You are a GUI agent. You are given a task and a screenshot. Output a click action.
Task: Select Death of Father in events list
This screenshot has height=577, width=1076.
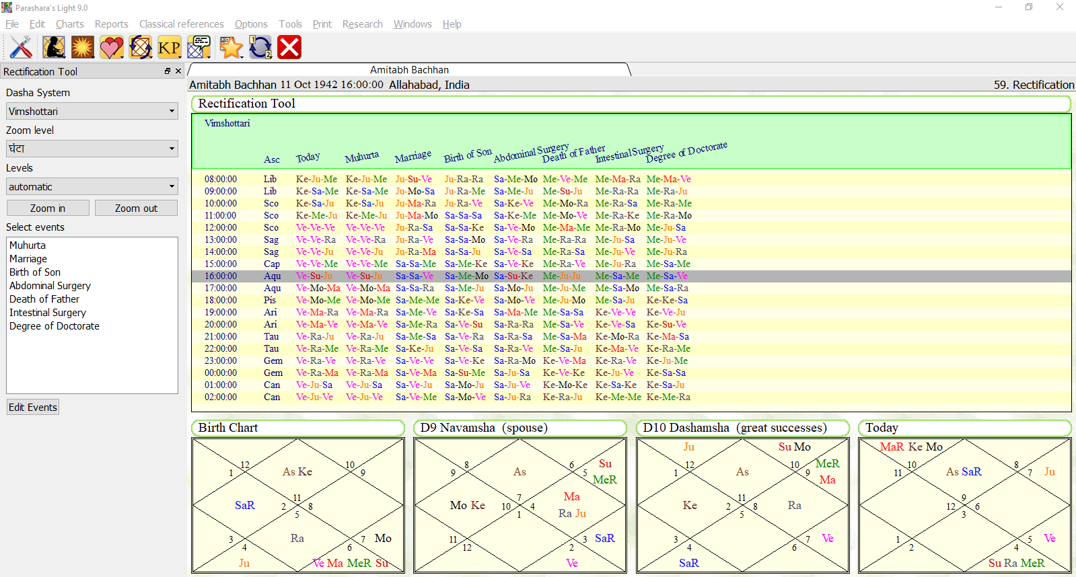44,299
